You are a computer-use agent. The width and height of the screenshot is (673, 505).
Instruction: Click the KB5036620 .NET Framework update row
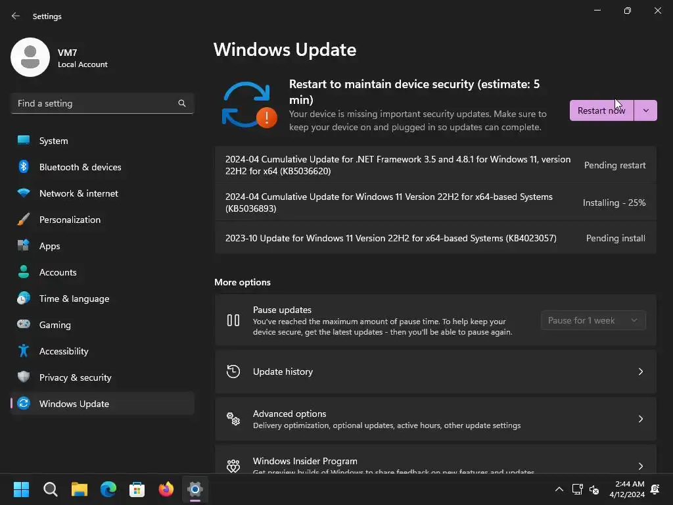click(x=435, y=165)
